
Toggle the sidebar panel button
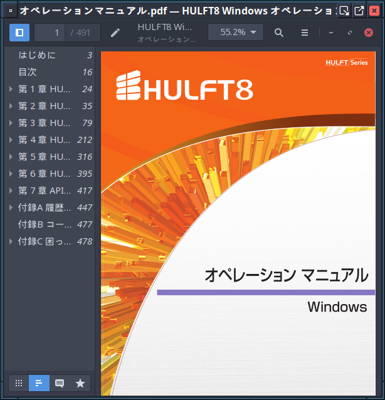click(x=19, y=33)
